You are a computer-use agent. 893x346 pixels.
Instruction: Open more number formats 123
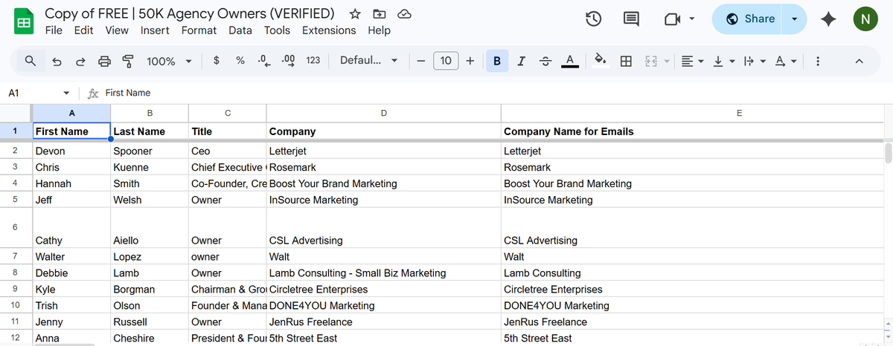coord(313,61)
